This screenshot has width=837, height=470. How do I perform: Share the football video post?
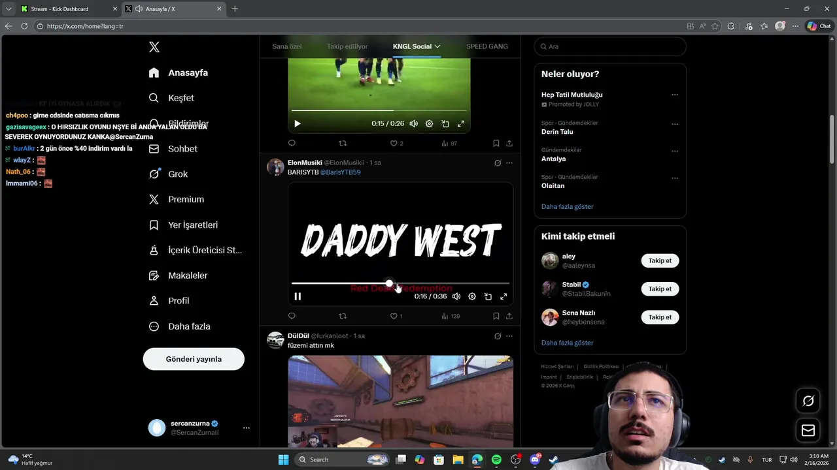[509, 144]
